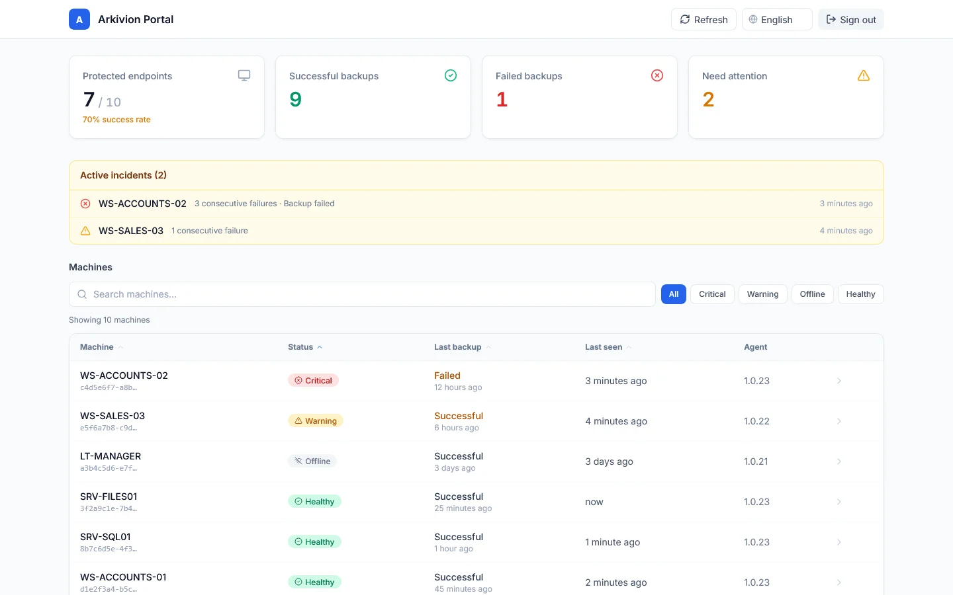Click the 70% success rate text

[x=116, y=120]
